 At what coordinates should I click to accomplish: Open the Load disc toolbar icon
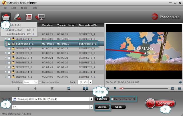(6, 17)
